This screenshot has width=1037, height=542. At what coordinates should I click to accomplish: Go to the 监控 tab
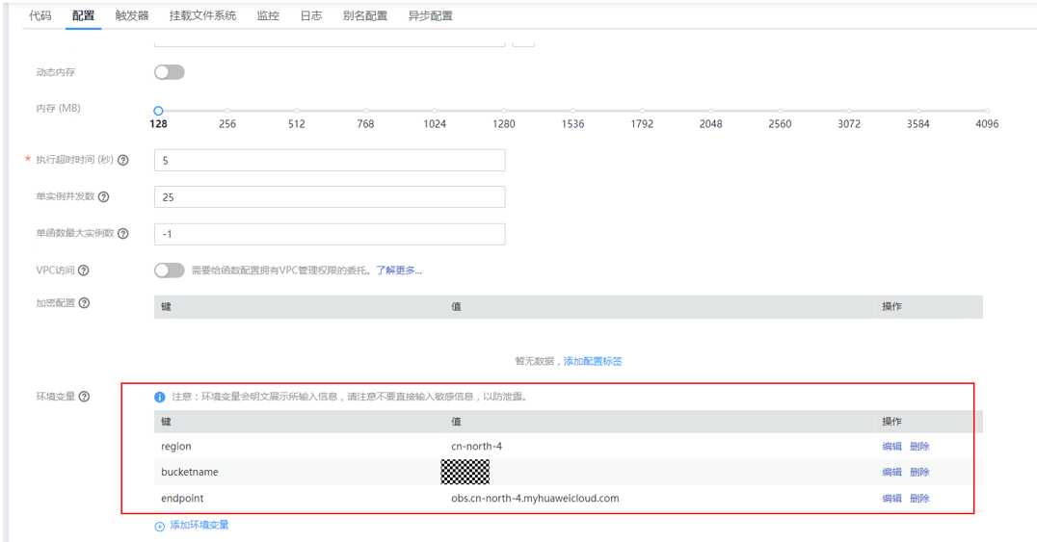tap(268, 15)
